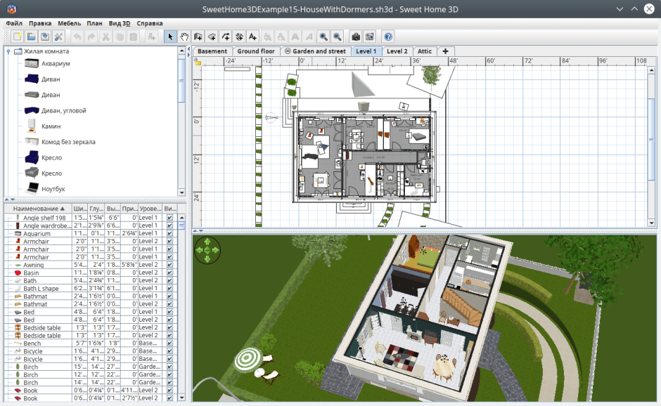The height and width of the screenshot is (406, 661).
Task: Sort furniture list by Урове... column
Action: pos(150,209)
